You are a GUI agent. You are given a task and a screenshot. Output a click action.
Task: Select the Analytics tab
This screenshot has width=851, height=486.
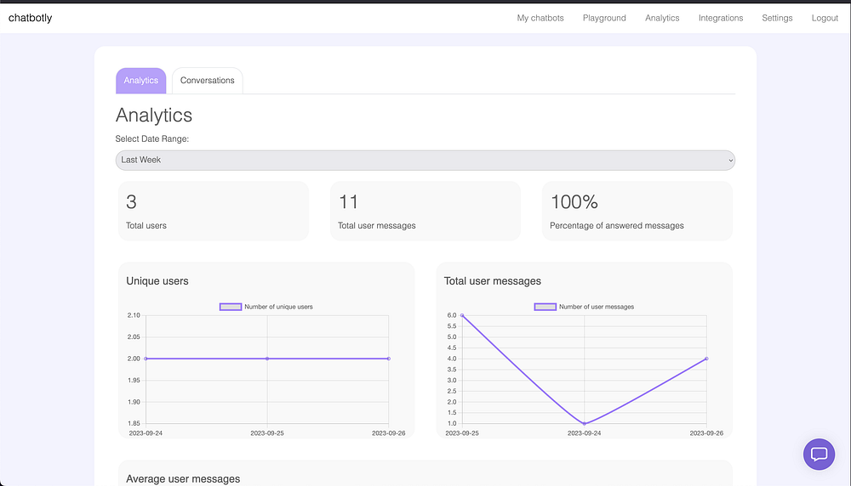(141, 81)
